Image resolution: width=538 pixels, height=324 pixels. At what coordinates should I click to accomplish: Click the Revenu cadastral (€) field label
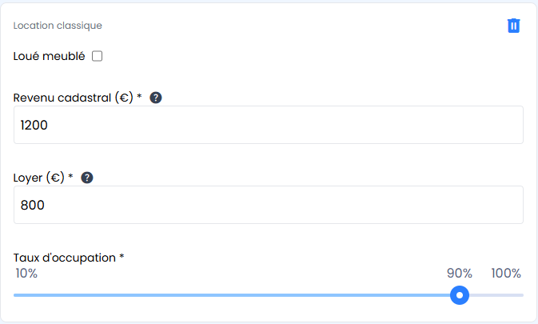[74, 98]
